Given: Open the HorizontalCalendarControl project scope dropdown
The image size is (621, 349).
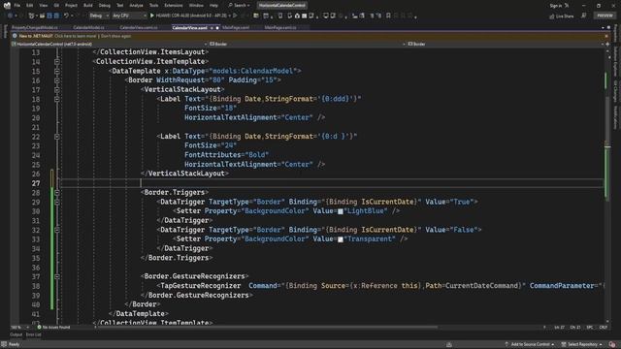Looking at the screenshot, I should [x=109, y=44].
